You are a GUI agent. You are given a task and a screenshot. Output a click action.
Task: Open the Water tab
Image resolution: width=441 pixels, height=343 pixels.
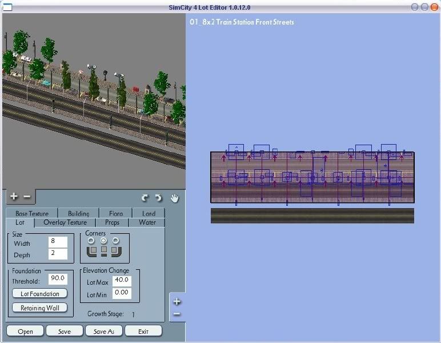click(x=147, y=222)
